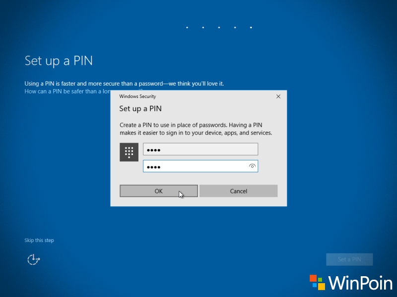Cancel the Set up a PIN dialog

click(238, 191)
